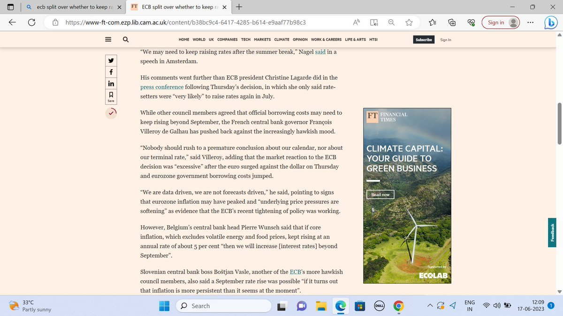Click the page vertical scrollbar thumb

[x=559, y=123]
